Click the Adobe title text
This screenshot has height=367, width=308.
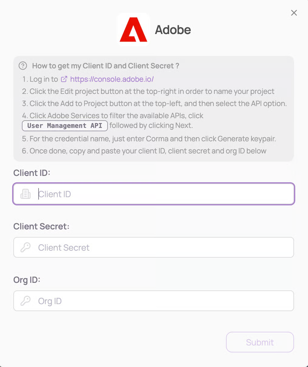[173, 30]
